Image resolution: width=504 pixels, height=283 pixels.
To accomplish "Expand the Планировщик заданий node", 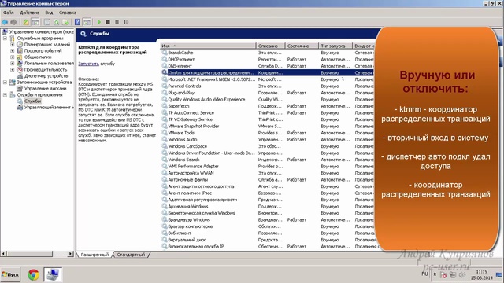I will [x=13, y=45].
